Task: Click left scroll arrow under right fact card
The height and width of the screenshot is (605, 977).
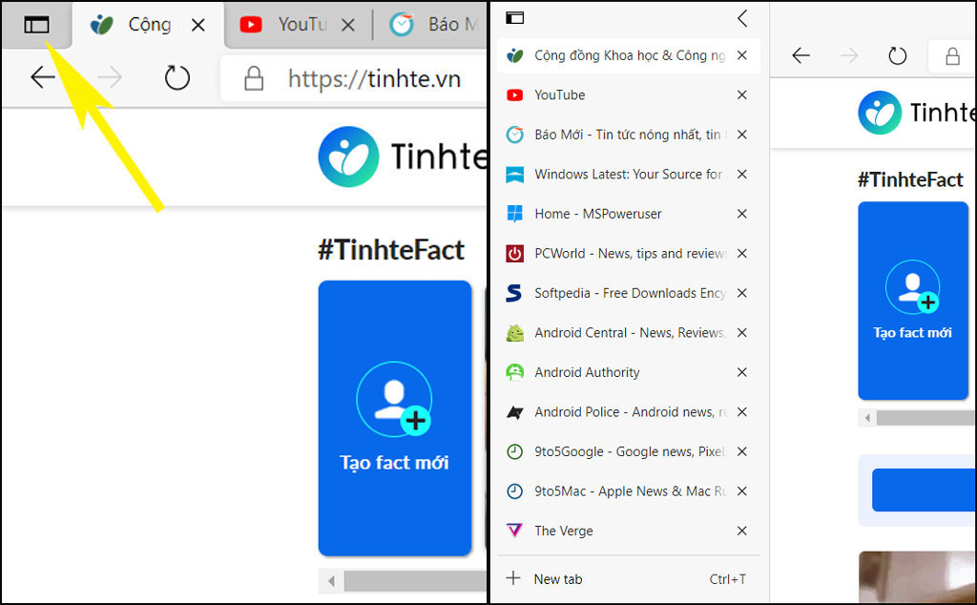Action: pyautogui.click(x=867, y=418)
